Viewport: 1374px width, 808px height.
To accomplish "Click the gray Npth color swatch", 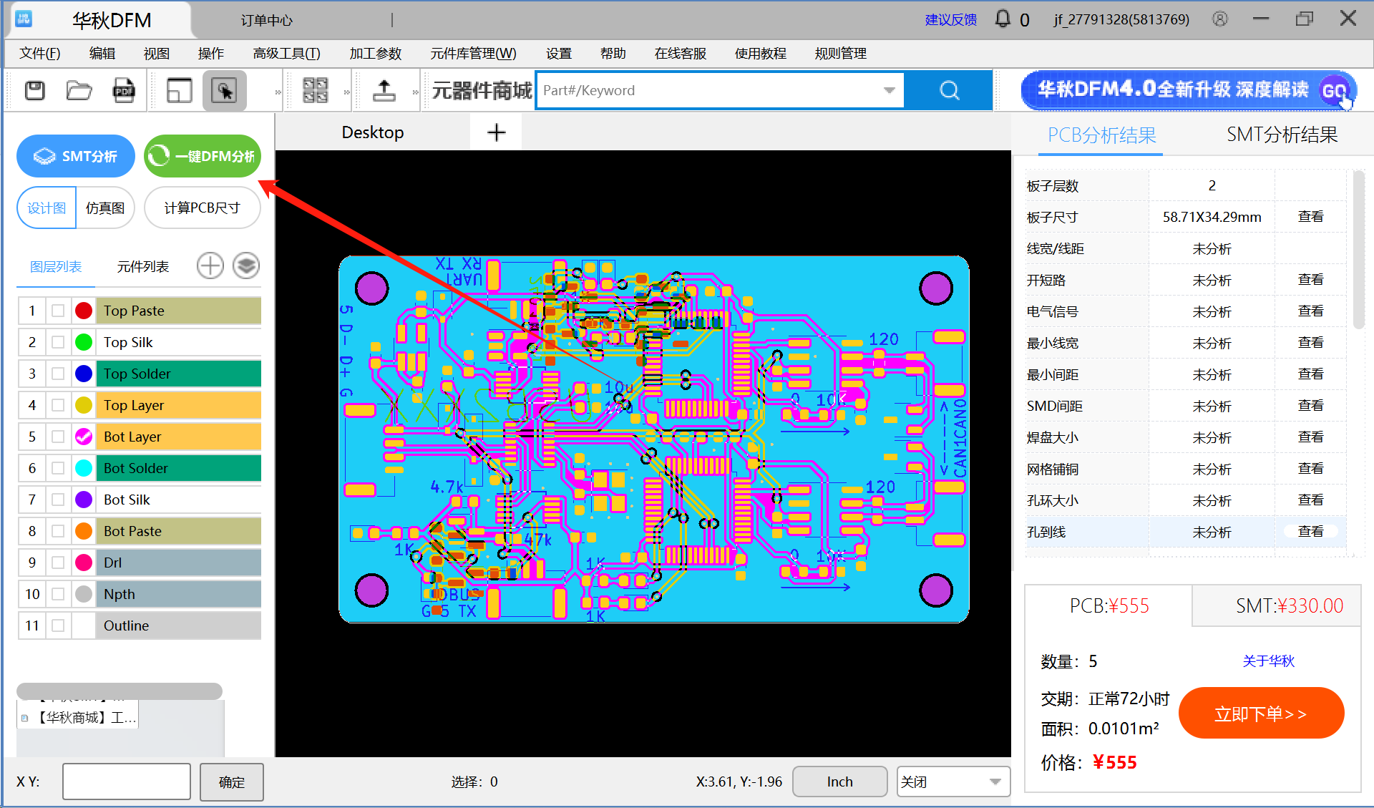I will (84, 594).
